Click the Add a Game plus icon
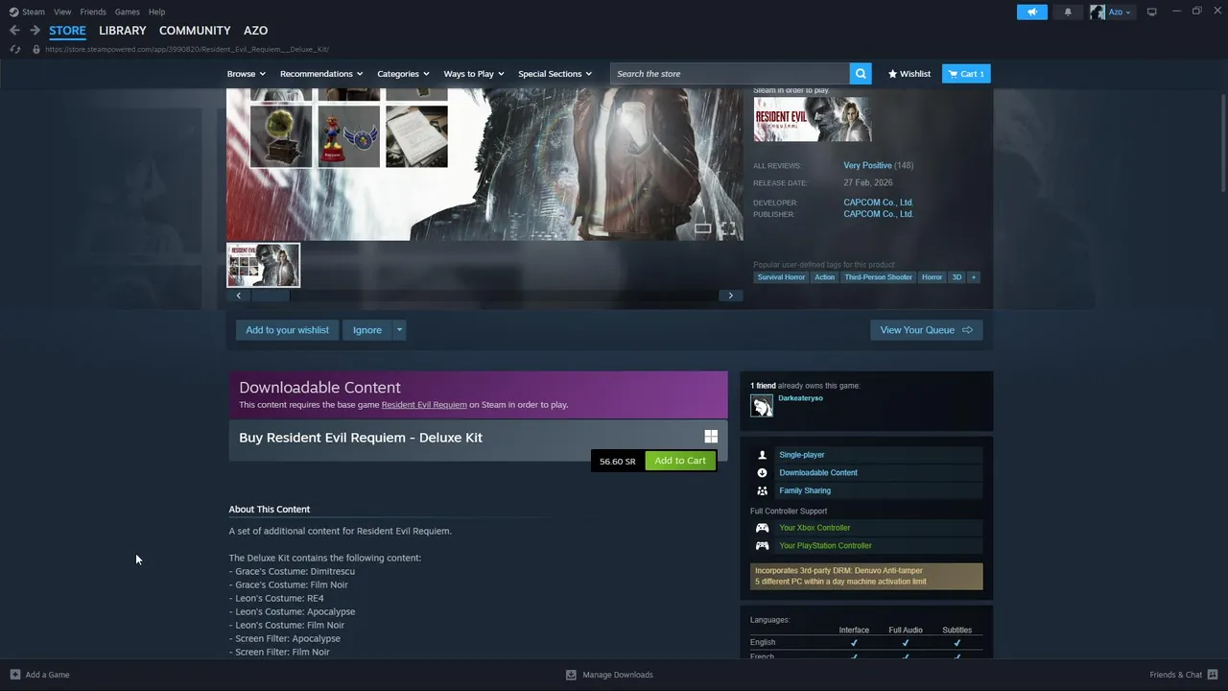Screen dimensions: 1228x691 (x=14, y=675)
